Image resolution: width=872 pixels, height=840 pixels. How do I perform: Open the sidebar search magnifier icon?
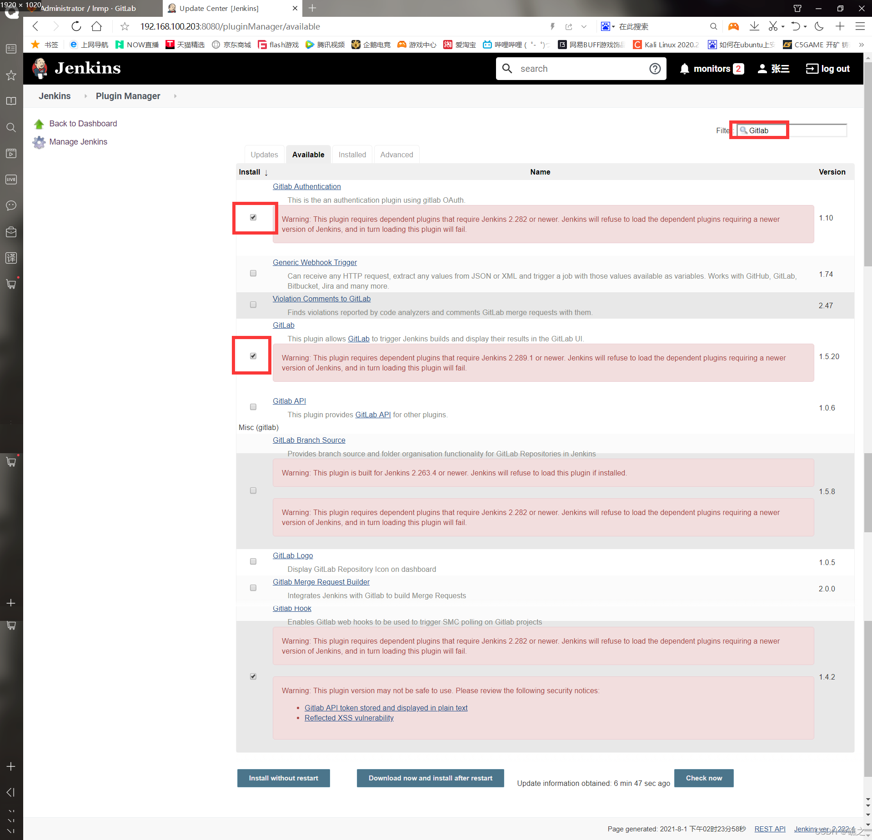[11, 127]
